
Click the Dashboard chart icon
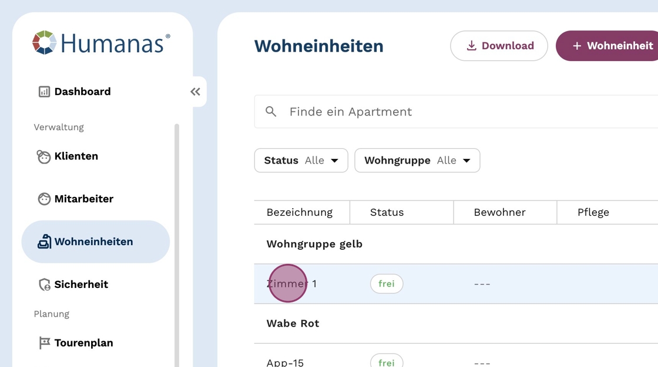click(44, 91)
